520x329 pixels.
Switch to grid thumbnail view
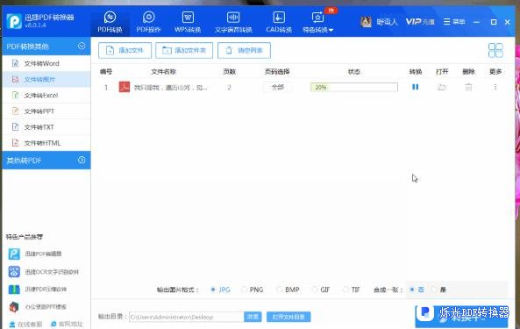pos(495,50)
